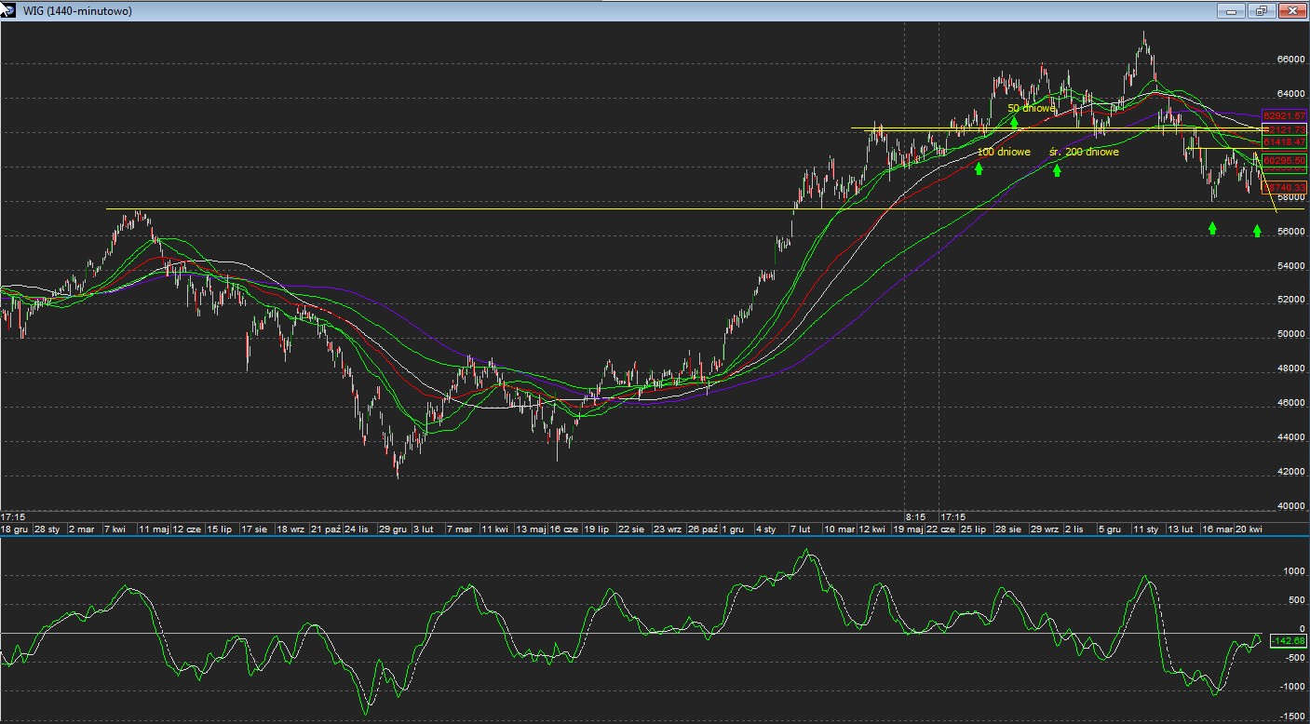Click the '29 wrz' date on time axis

[x=1044, y=530]
